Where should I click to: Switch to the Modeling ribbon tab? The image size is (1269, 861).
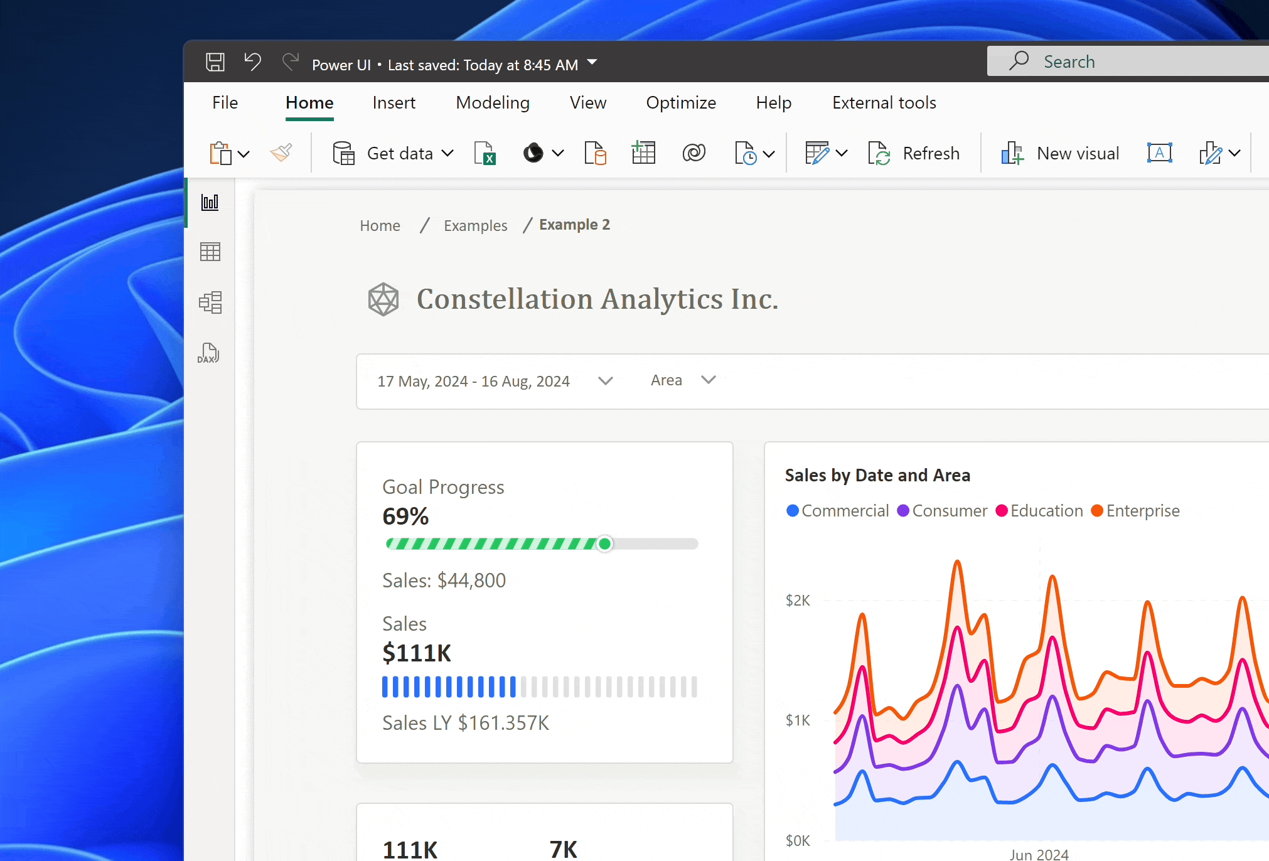click(x=493, y=102)
